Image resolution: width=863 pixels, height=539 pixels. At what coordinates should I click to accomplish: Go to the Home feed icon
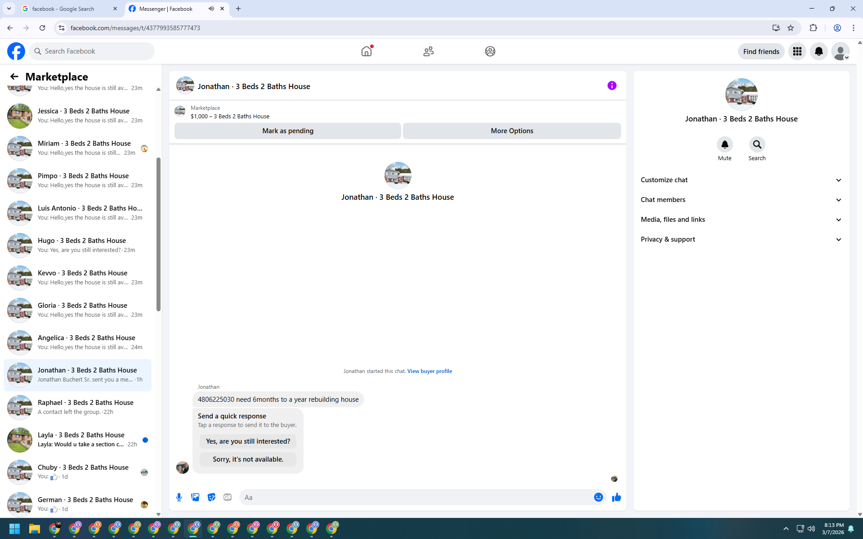tap(367, 51)
